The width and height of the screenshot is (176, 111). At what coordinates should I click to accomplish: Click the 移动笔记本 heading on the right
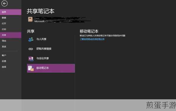pyautogui.click(x=89, y=31)
